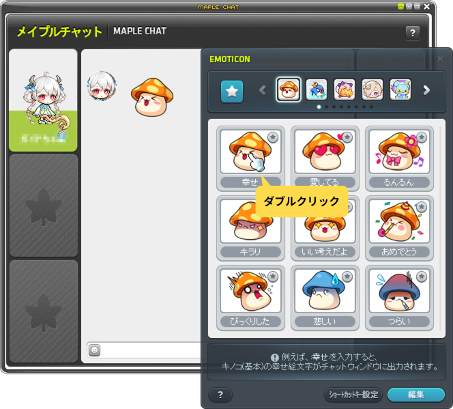Close the EMOTICON panel

click(440, 59)
